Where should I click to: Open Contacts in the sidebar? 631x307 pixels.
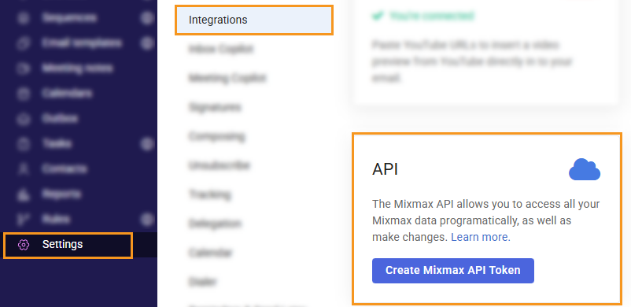pos(64,168)
